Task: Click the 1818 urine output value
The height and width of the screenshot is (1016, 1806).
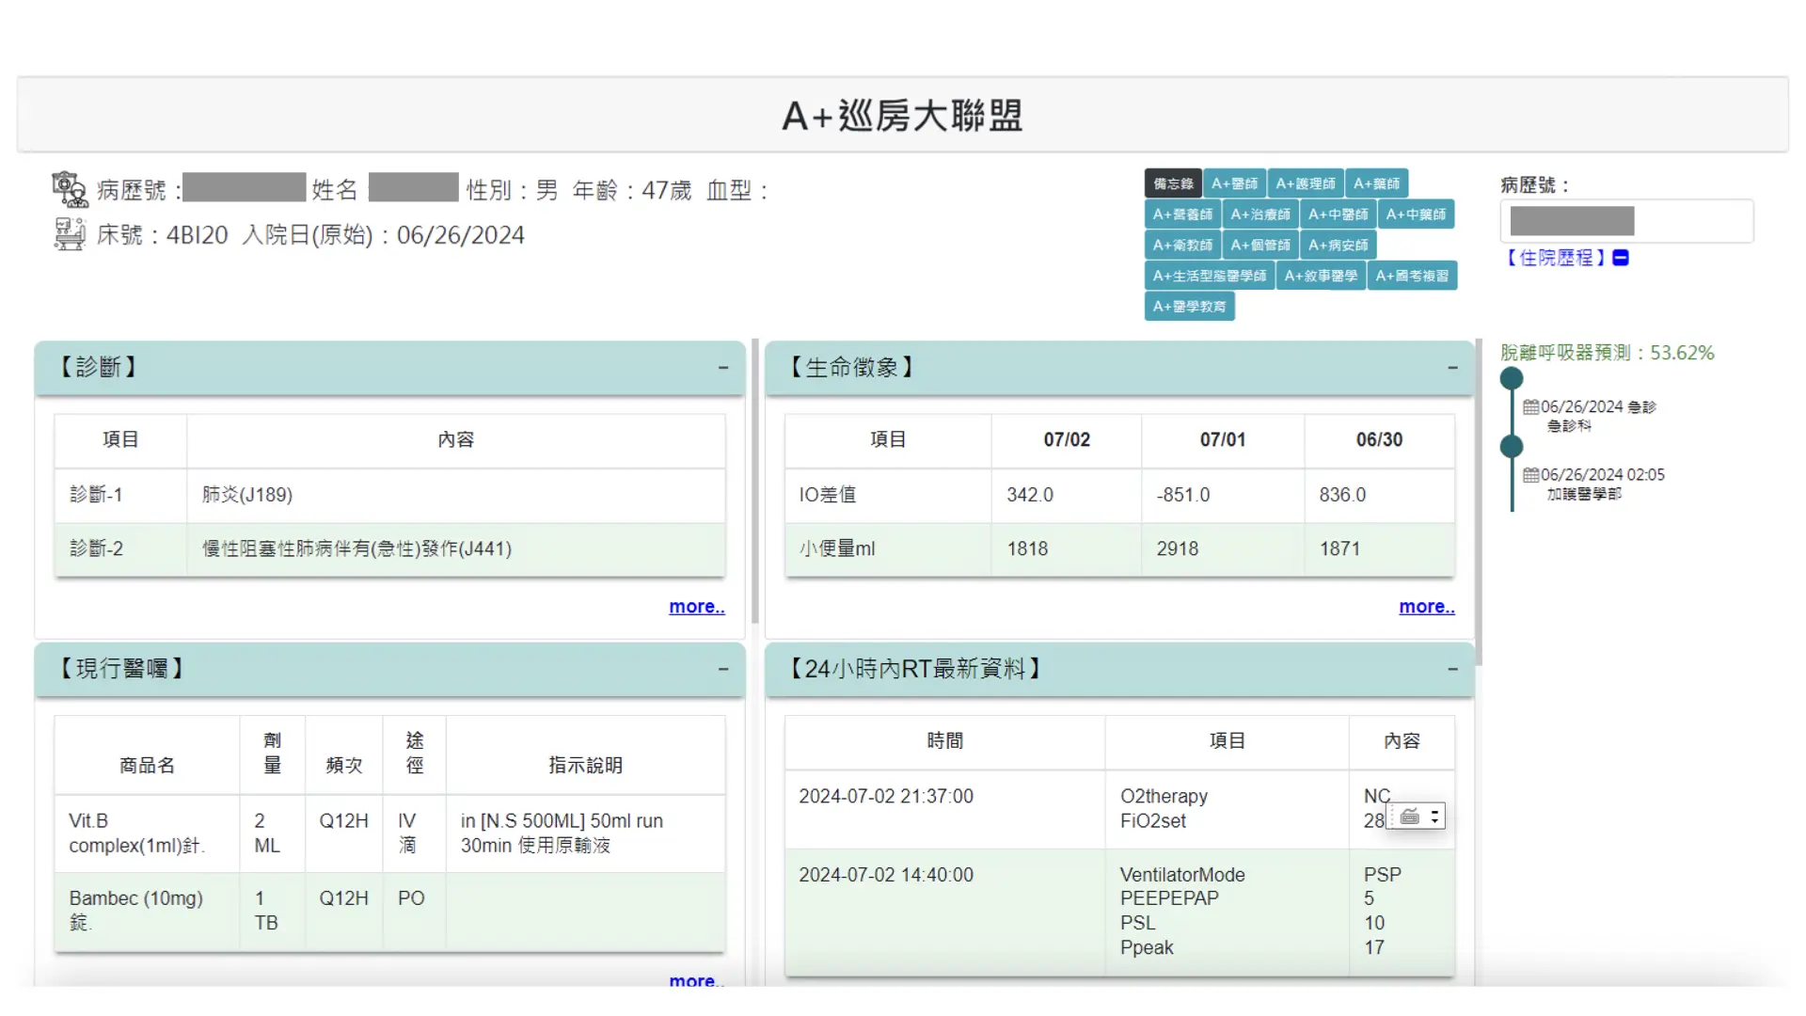Action: point(1027,548)
